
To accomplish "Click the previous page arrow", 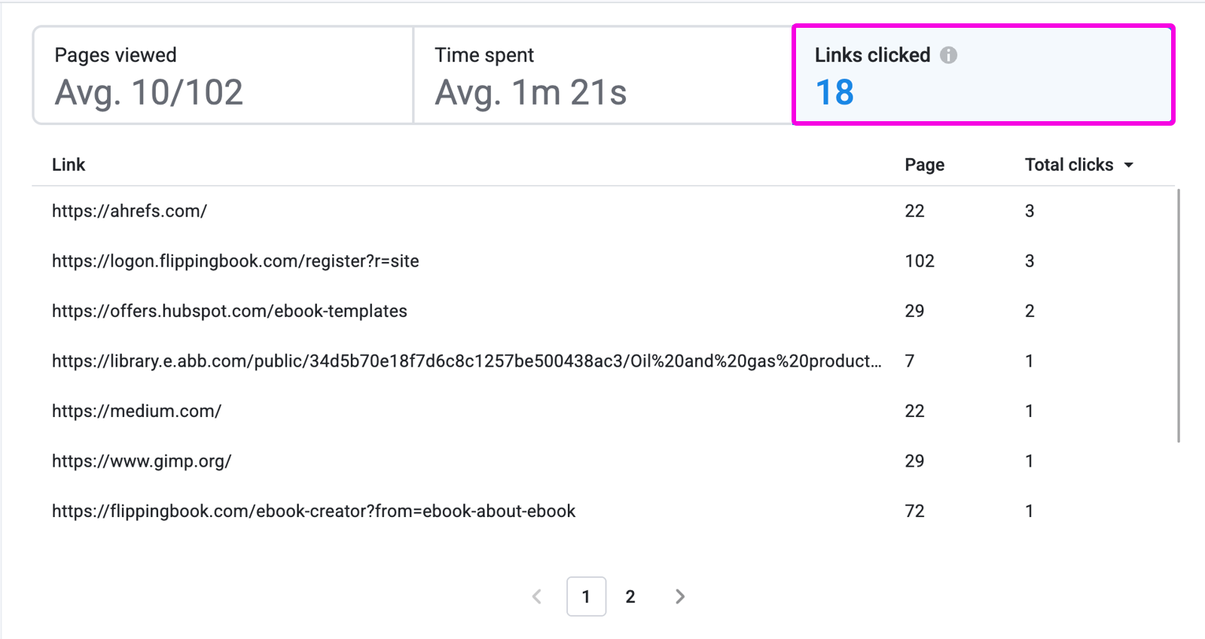I will 537,597.
